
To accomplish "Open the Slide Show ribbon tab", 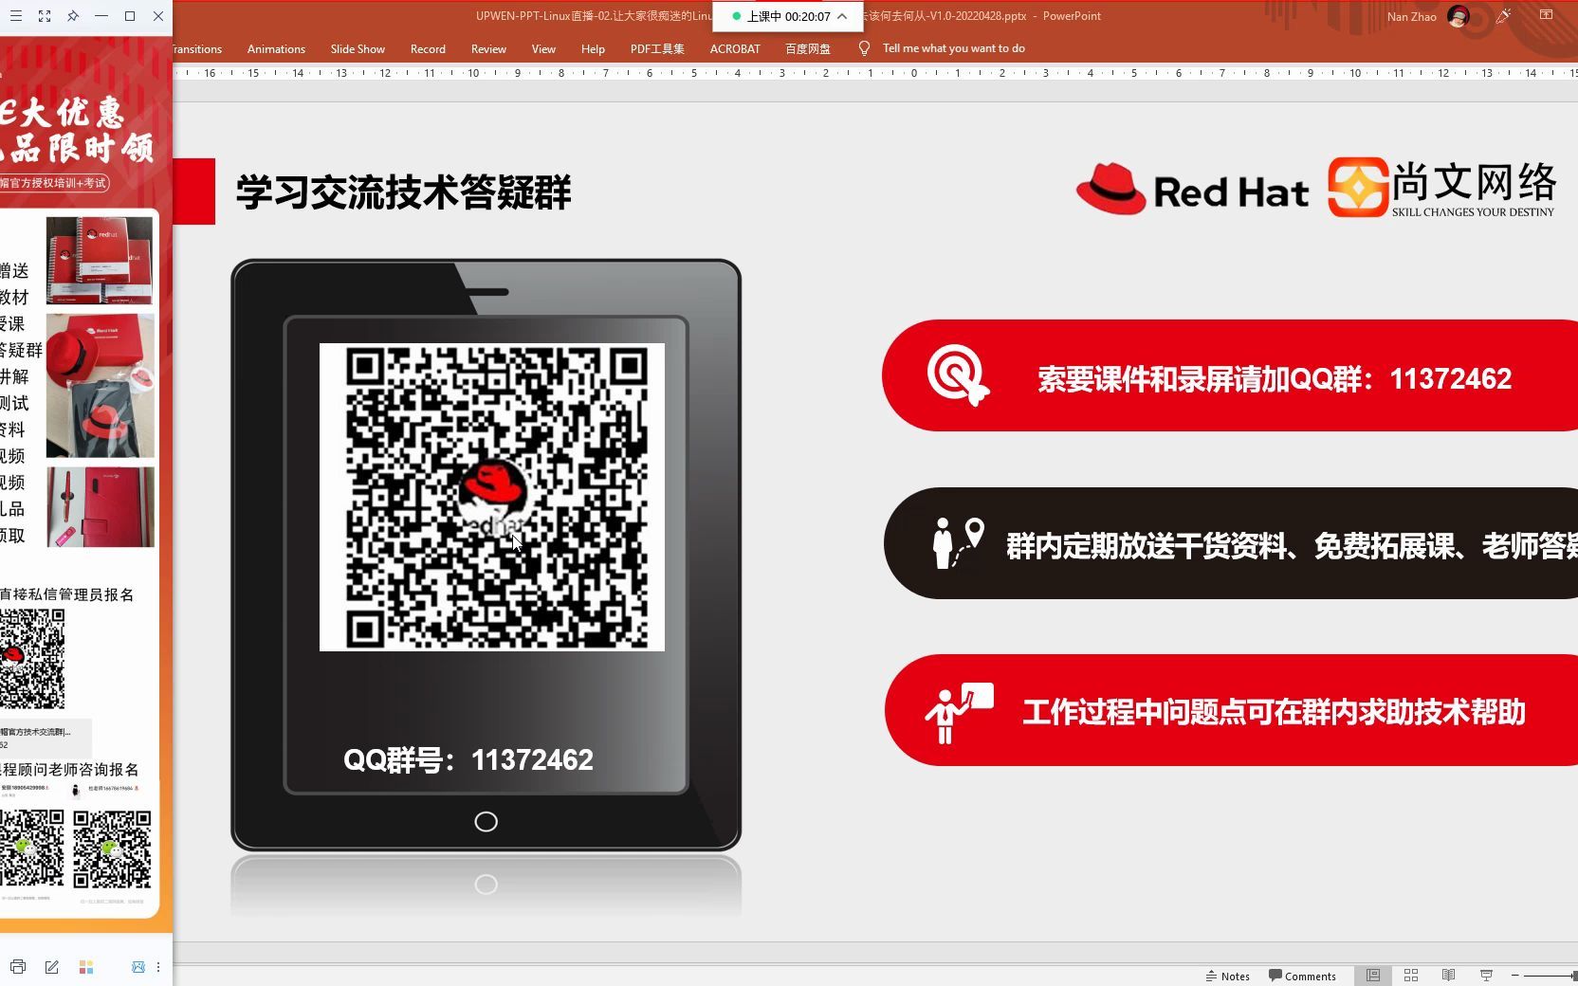I will coord(358,48).
